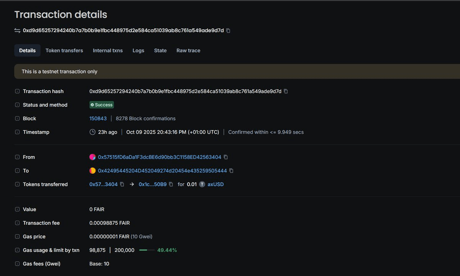460x276 pixels.
Task: Click info icon beside Transaction fee
Action: (17, 223)
